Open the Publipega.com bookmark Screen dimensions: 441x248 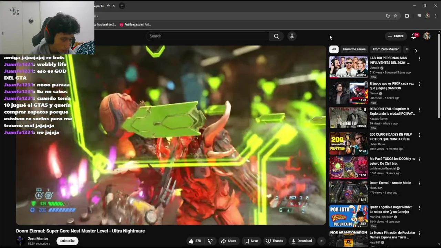[135, 25]
